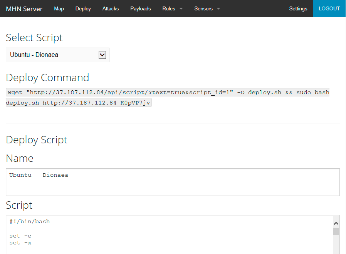This screenshot has width=346, height=254.
Task: Open the Settings page
Action: point(298,8)
